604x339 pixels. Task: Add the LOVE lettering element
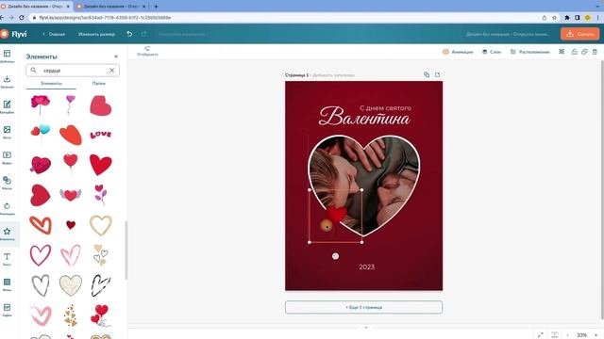tap(101, 135)
